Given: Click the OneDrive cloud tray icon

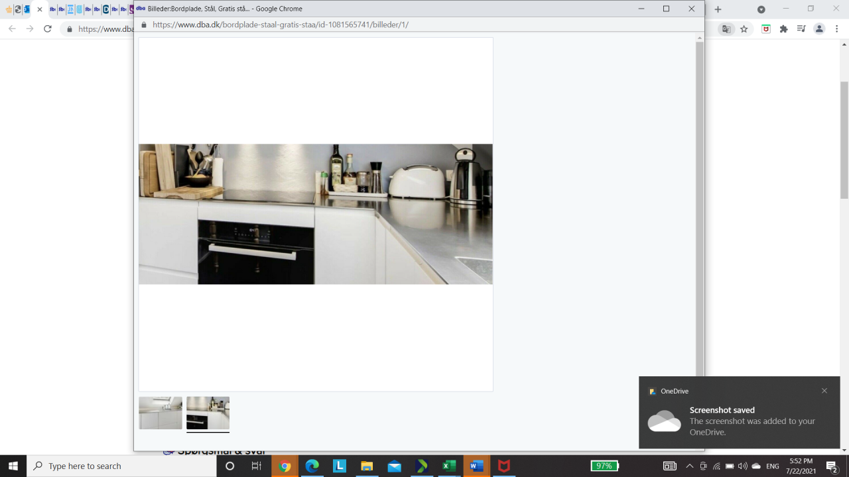Looking at the screenshot, I should tap(756, 466).
